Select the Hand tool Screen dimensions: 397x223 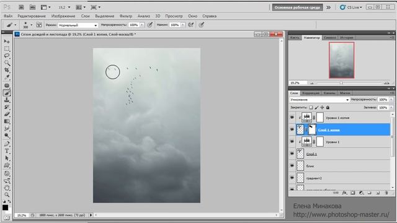pyautogui.click(x=7, y=188)
